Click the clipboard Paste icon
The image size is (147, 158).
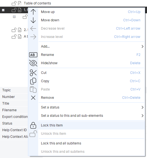coord(33,89)
